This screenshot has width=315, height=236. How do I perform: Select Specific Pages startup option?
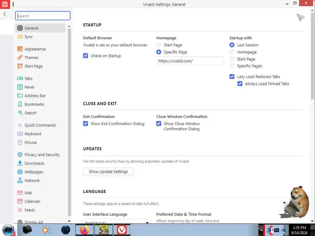[x=232, y=66]
